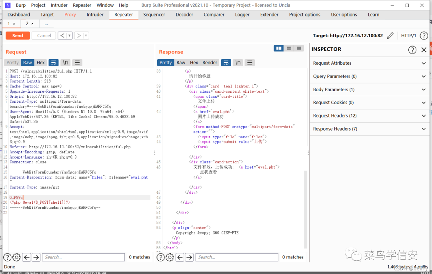432x274 pixels.
Task: Open history dropdown beside back arrow
Action: (70, 36)
